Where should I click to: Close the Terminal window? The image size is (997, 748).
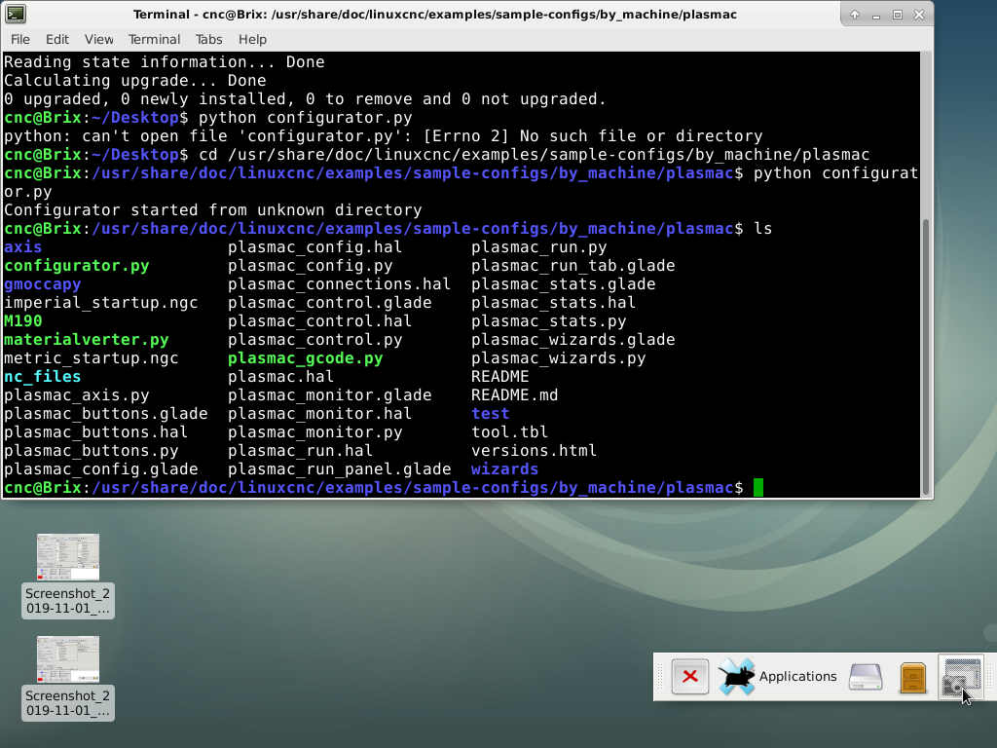[x=919, y=15]
